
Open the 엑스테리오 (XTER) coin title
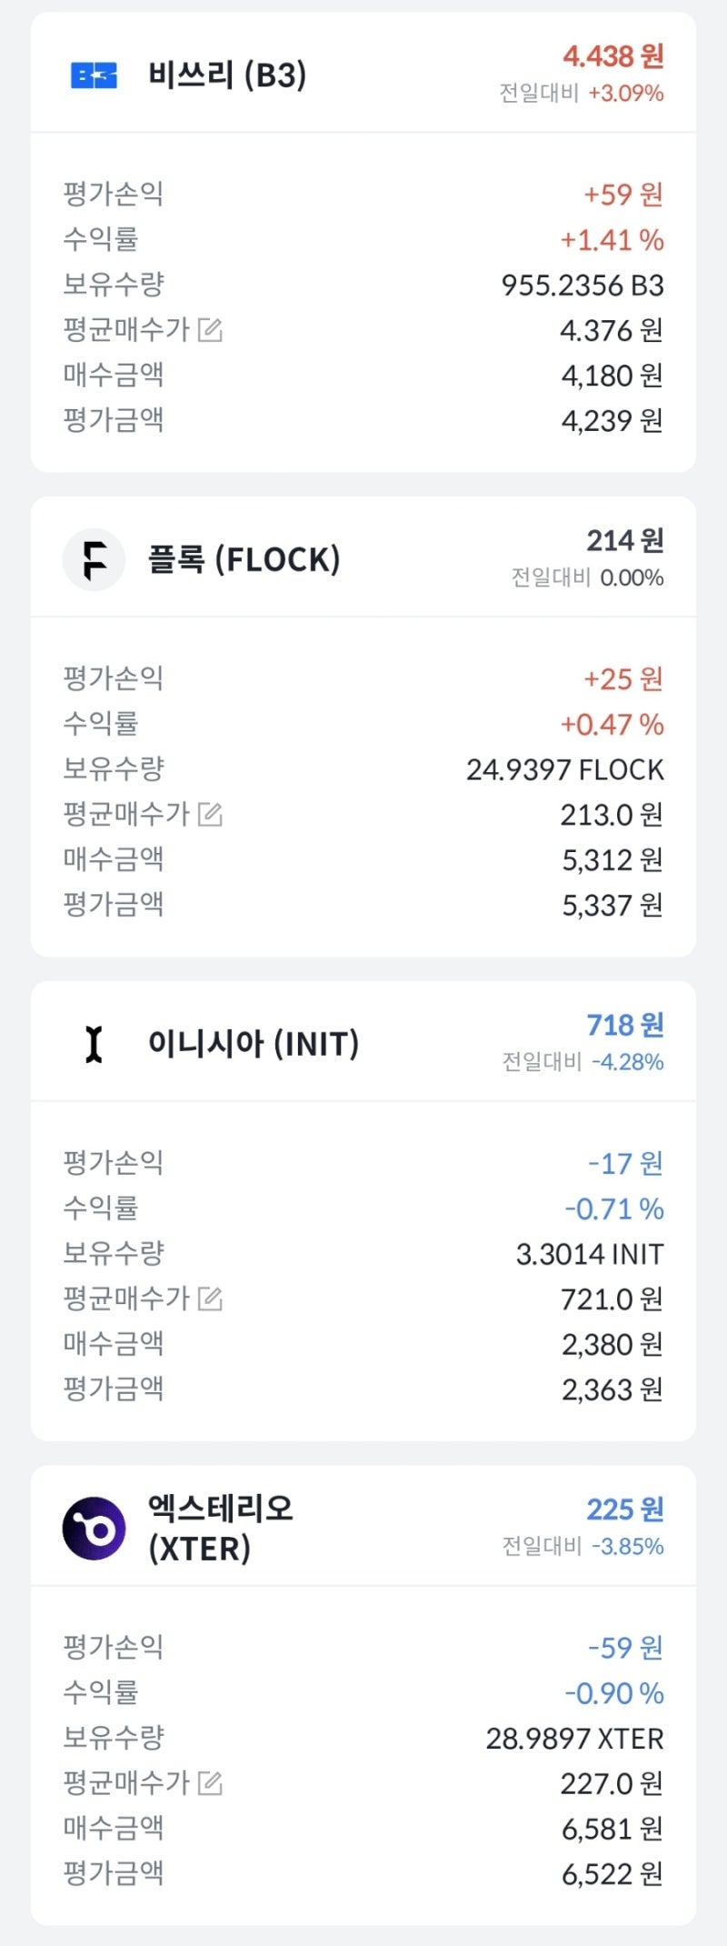[221, 1528]
